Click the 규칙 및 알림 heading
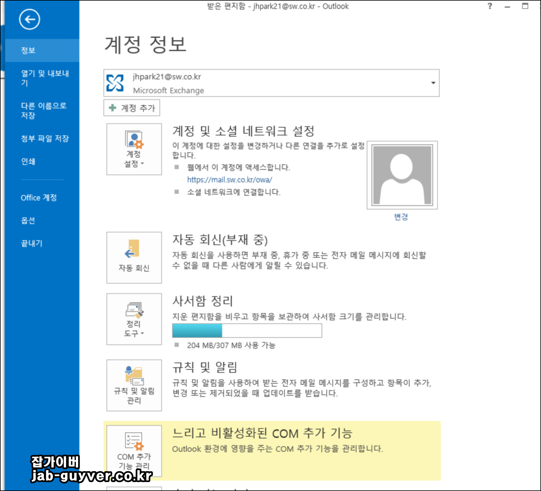Screen dimensions: 541x491 pos(205,367)
